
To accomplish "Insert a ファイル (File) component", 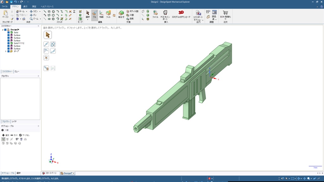I will [155, 15].
